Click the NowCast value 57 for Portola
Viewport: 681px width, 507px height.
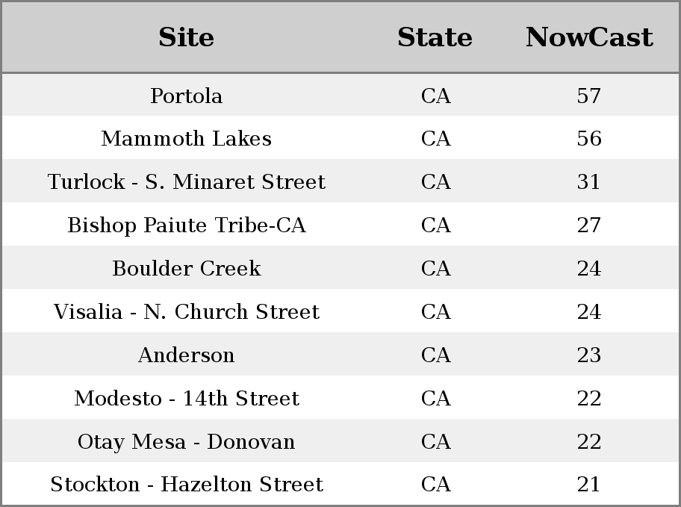[589, 96]
